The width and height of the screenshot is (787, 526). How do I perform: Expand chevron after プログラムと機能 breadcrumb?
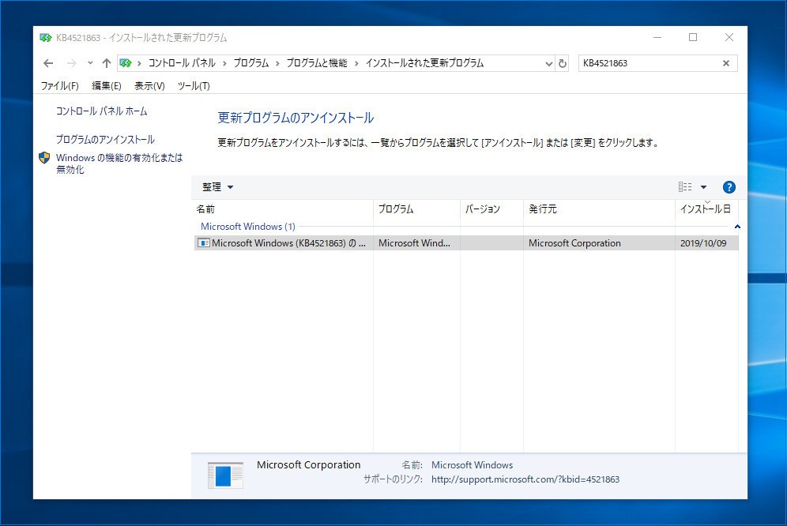tap(356, 63)
